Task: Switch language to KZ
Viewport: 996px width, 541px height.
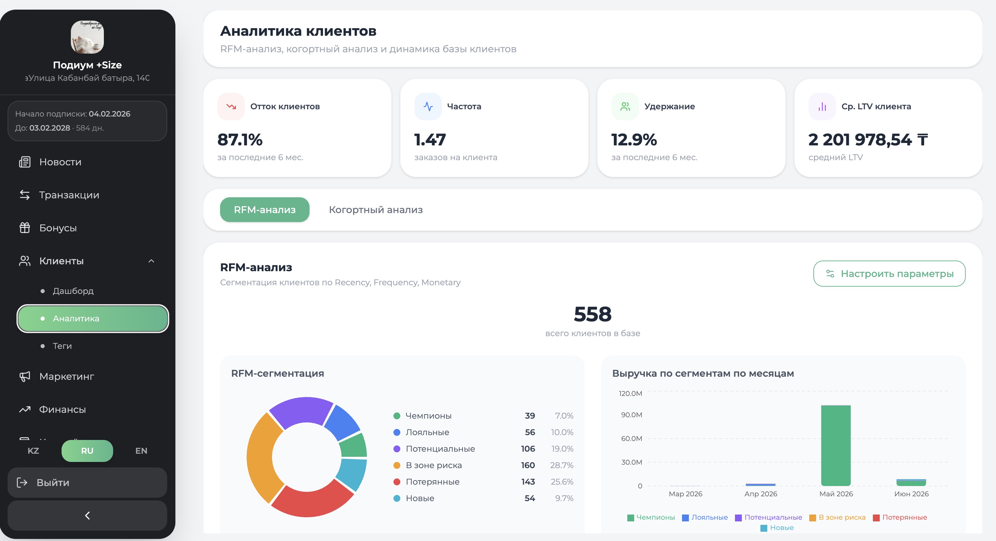Action: (33, 451)
